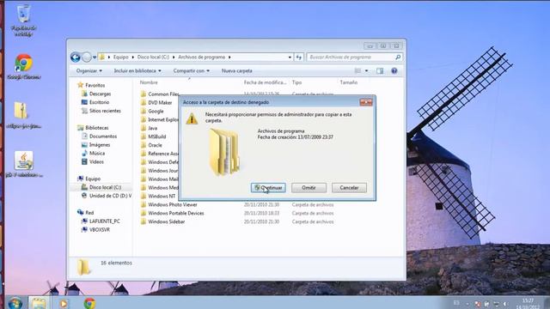Click the Cancelar button

pos(349,188)
